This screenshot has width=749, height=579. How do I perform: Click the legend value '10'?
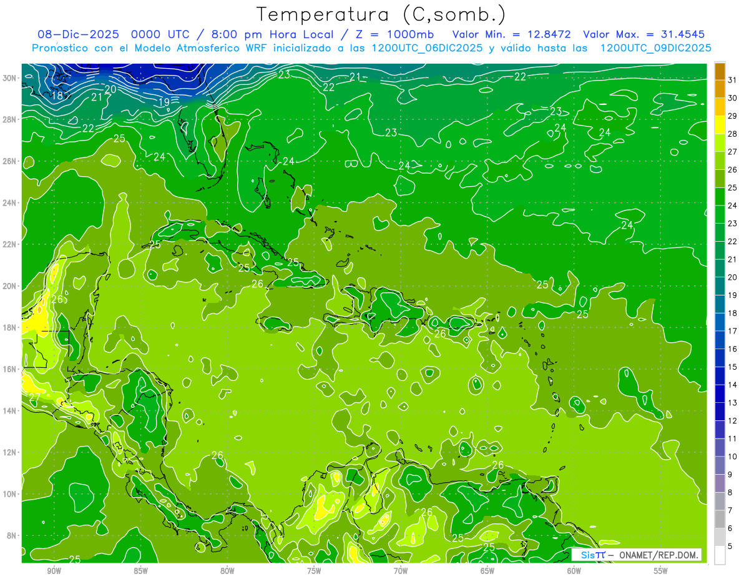[733, 457]
